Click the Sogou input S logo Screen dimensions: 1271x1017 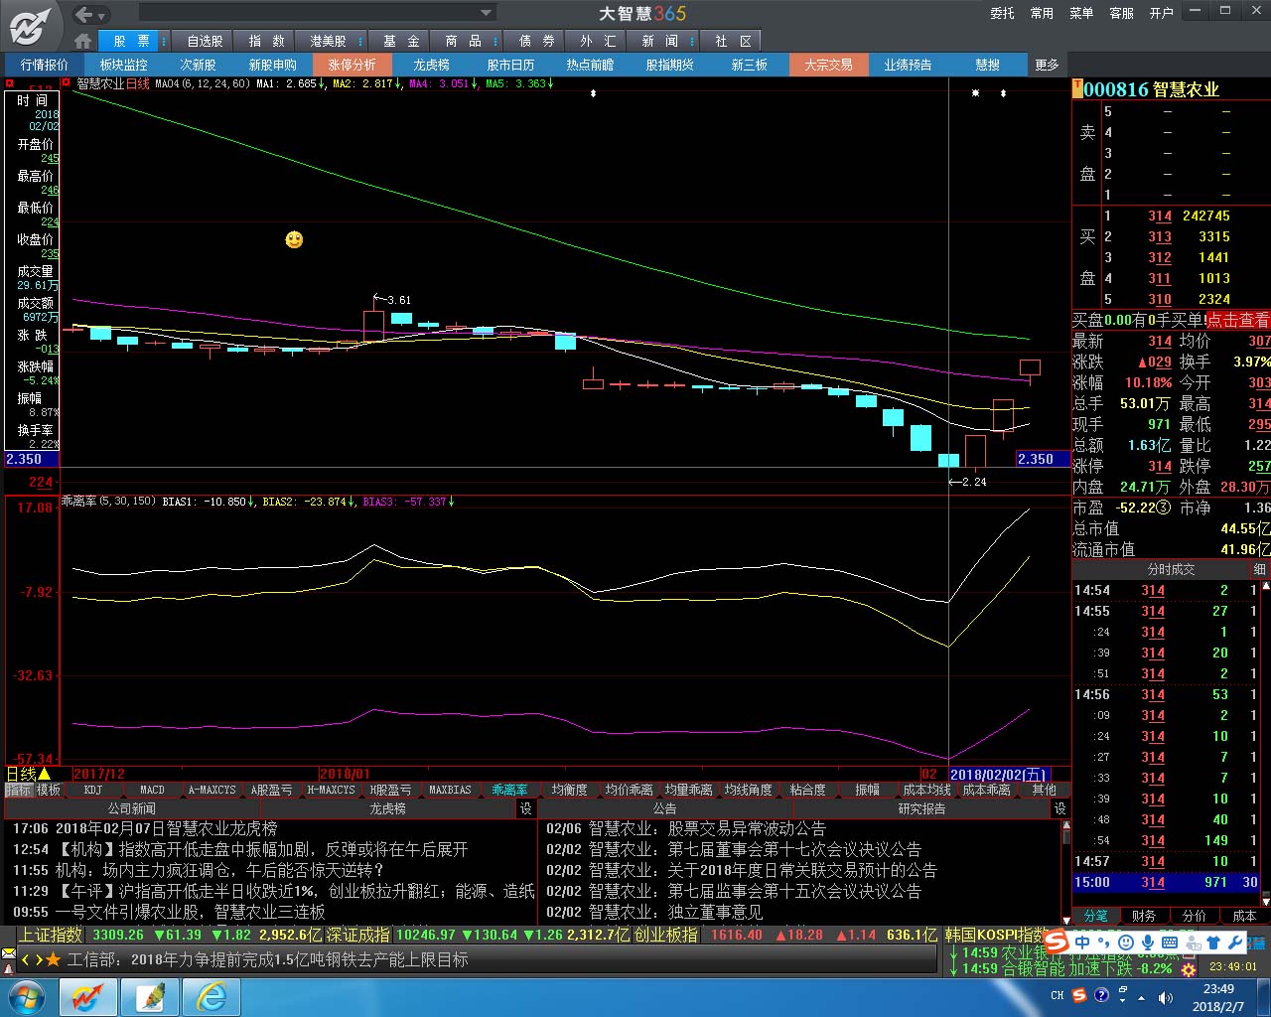pos(1058,942)
